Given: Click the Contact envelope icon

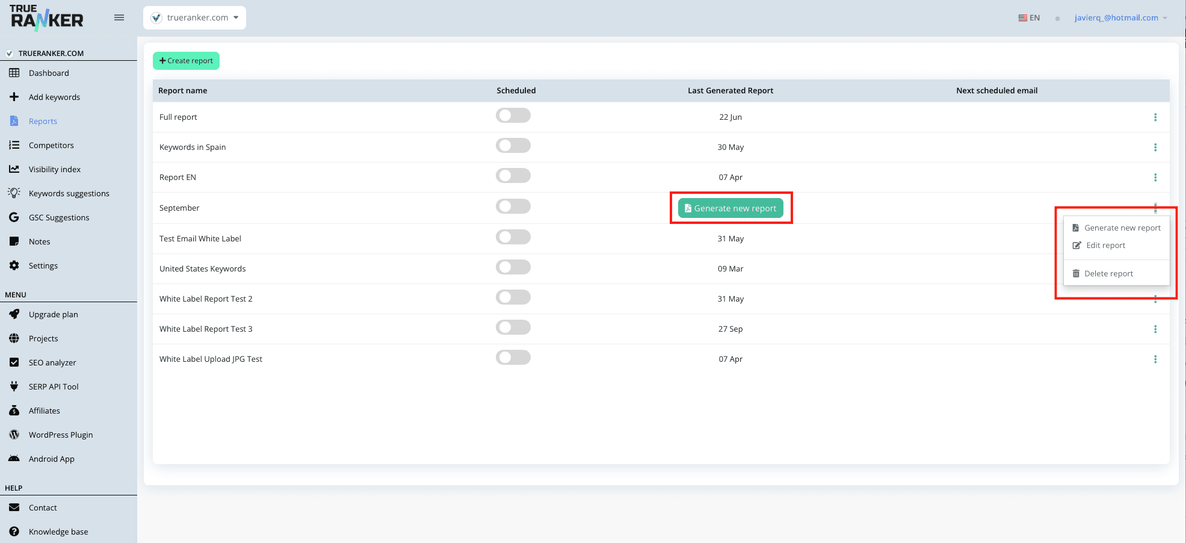Looking at the screenshot, I should coord(14,507).
